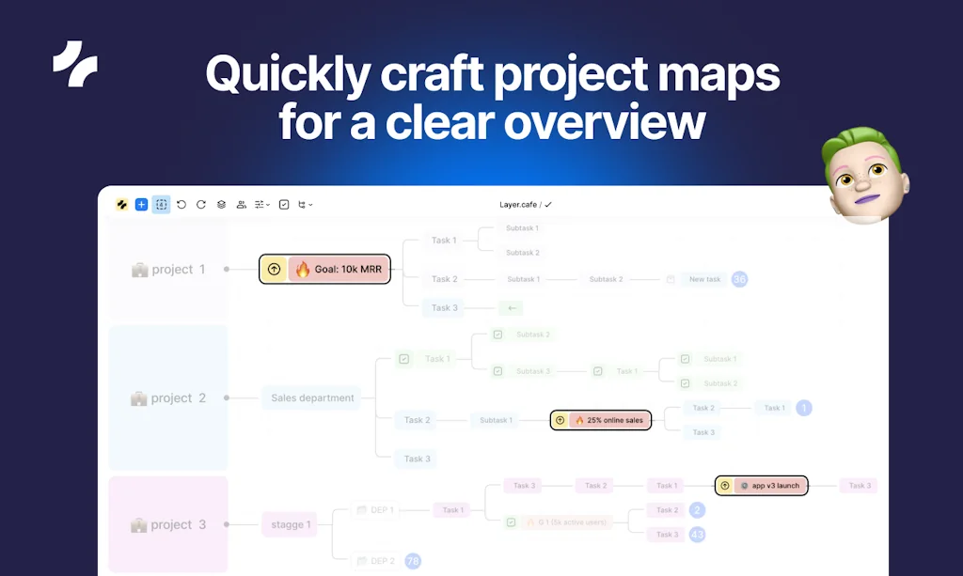Select Task 3 node in project 1
Viewport: 963px width, 576px height.
click(445, 308)
